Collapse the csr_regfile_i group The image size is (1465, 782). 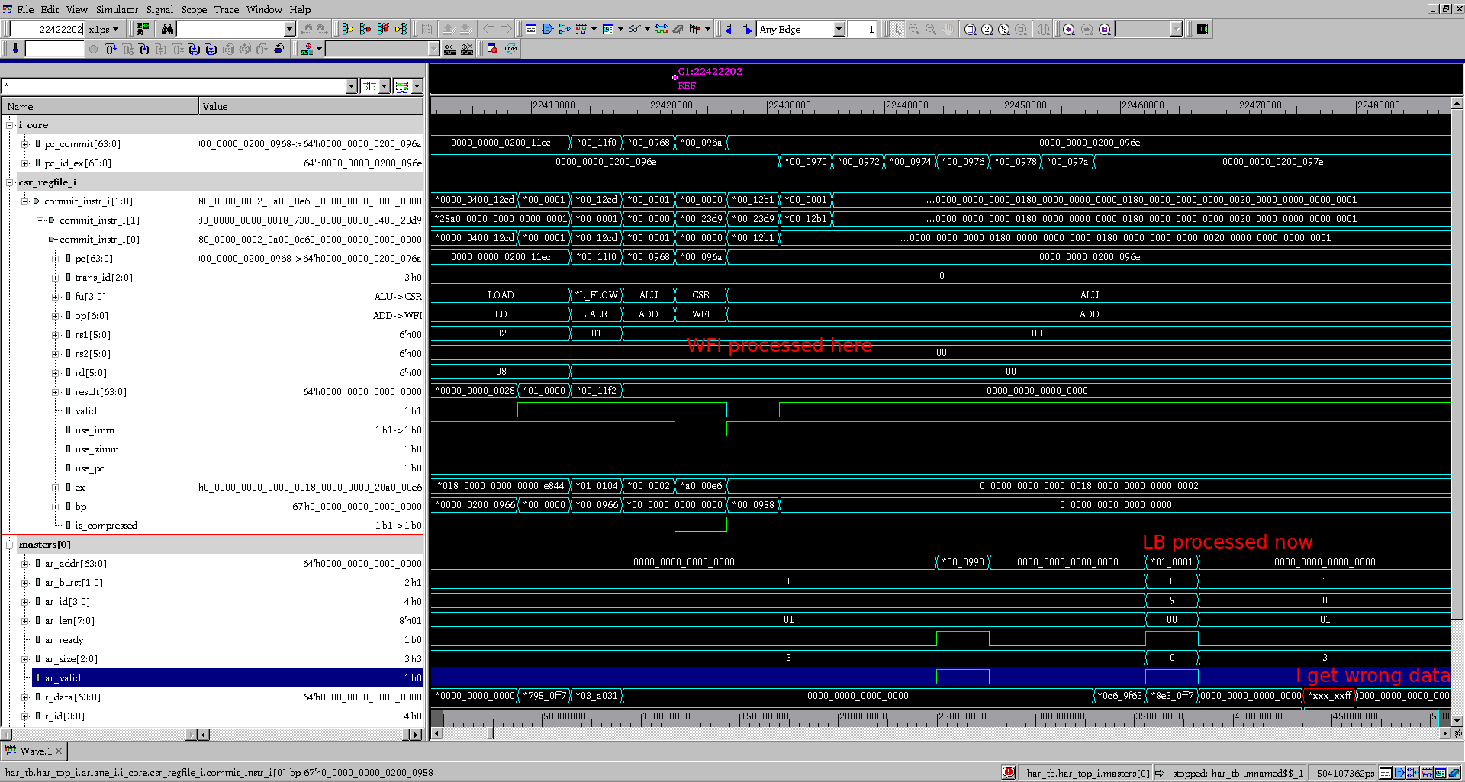(10, 182)
